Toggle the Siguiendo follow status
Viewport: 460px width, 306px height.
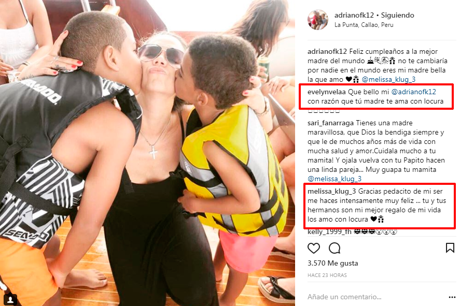[x=398, y=15]
